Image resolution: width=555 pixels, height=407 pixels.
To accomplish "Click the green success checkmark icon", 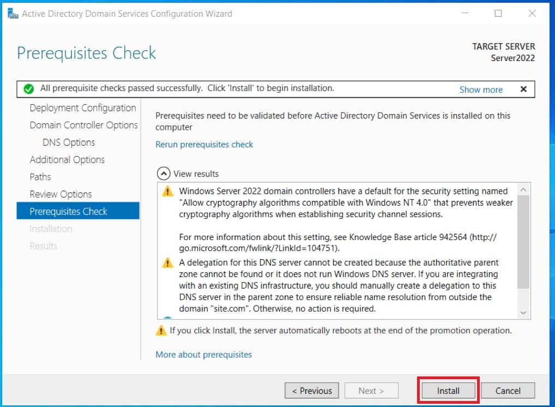I will coord(29,88).
